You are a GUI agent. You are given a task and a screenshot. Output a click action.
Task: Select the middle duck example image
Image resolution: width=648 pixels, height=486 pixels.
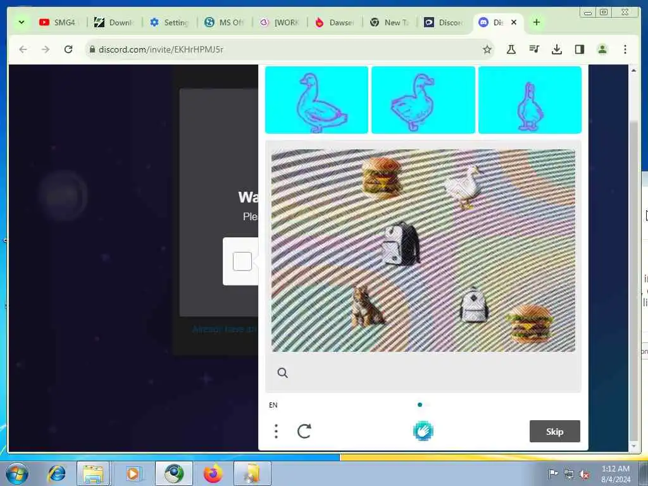pos(423,100)
